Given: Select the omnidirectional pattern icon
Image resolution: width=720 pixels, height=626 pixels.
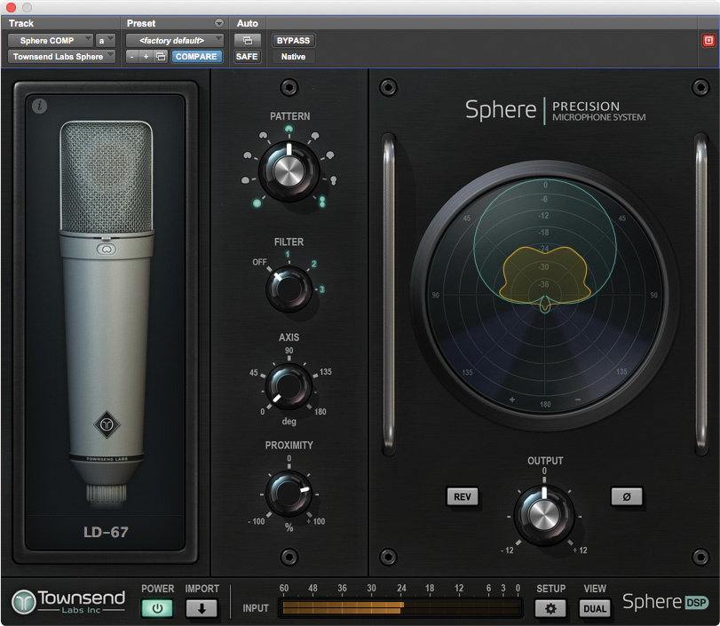Looking at the screenshot, I should point(257,202).
